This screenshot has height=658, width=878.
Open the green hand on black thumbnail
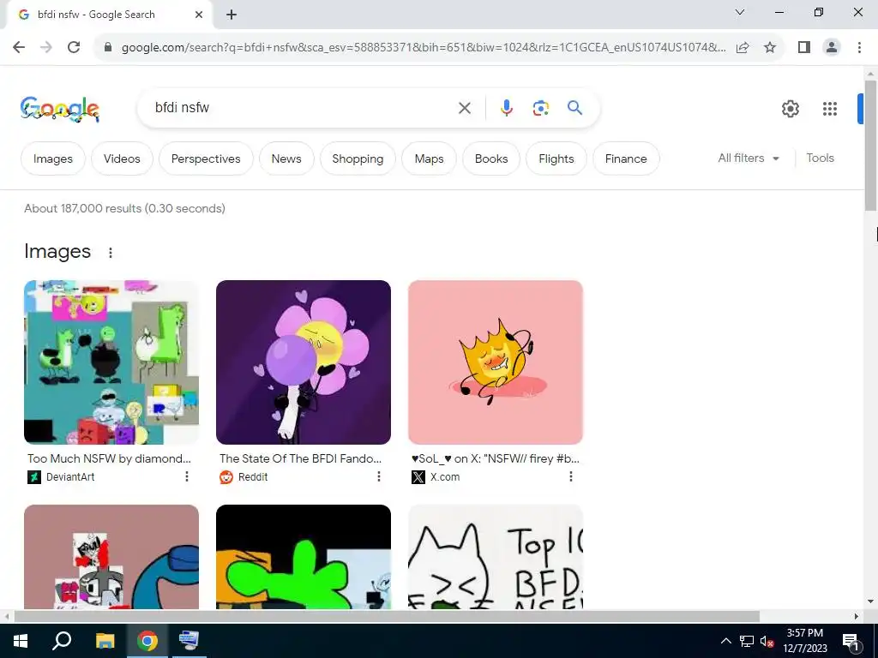click(x=304, y=557)
